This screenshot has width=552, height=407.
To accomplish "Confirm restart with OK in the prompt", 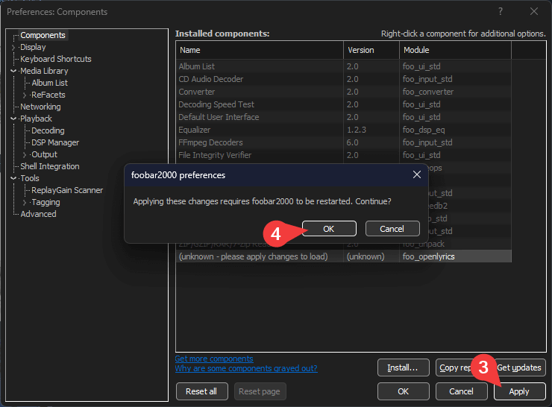I will pos(329,229).
